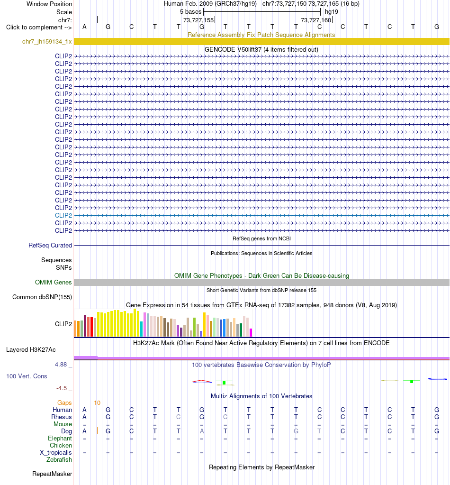
Task: Select the light-blue highlighted CLIP2 transcript label
Action: (63, 215)
